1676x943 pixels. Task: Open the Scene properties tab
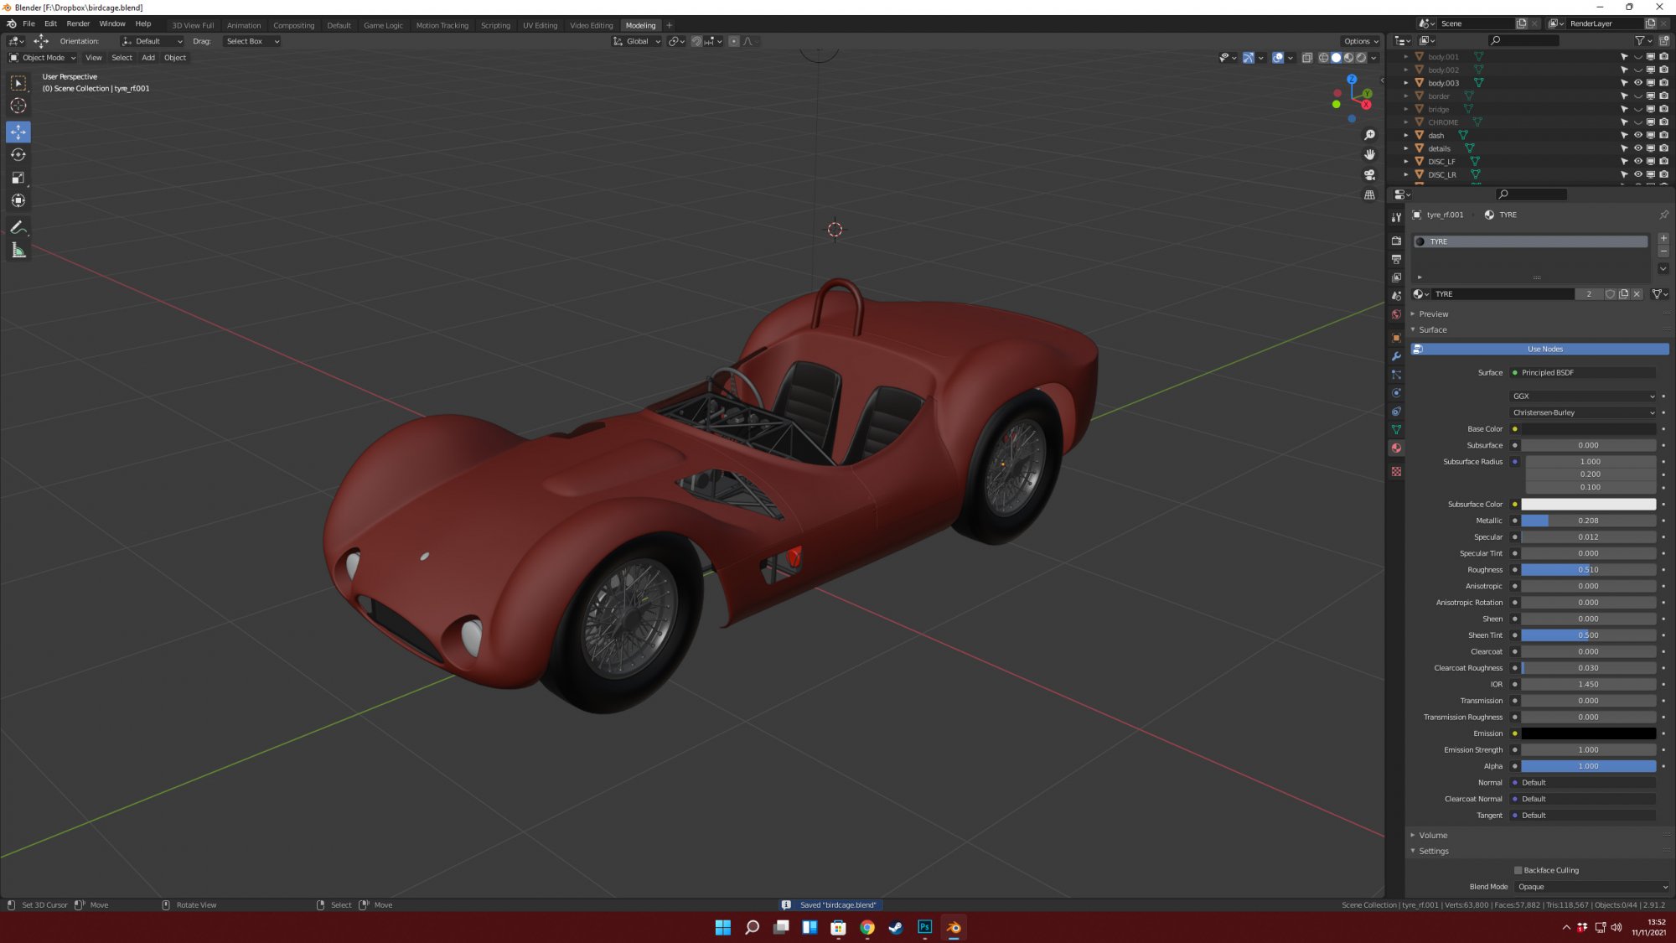[1396, 296]
